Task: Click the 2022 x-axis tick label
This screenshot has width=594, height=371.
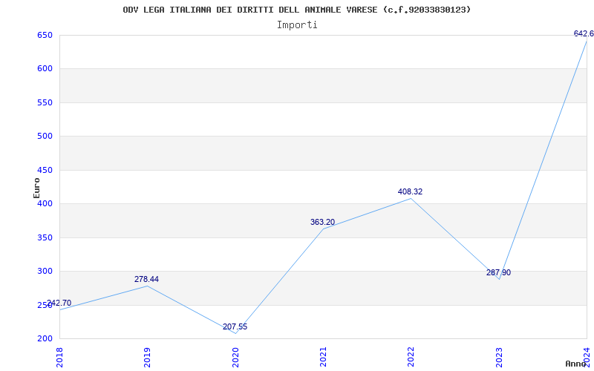Action: tap(411, 357)
